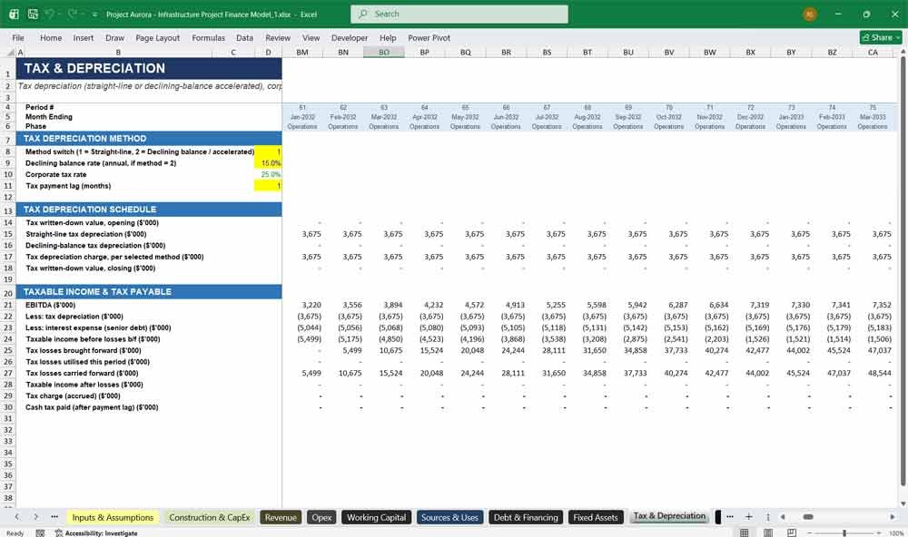
Task: Select row header 15
Action: point(8,234)
